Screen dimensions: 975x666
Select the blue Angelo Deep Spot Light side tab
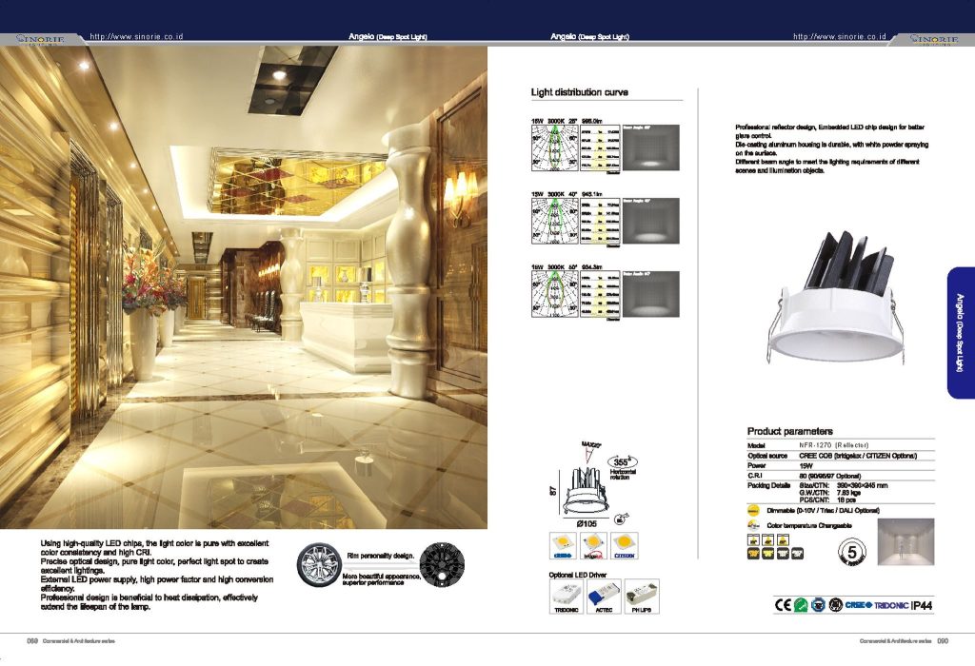(x=960, y=333)
